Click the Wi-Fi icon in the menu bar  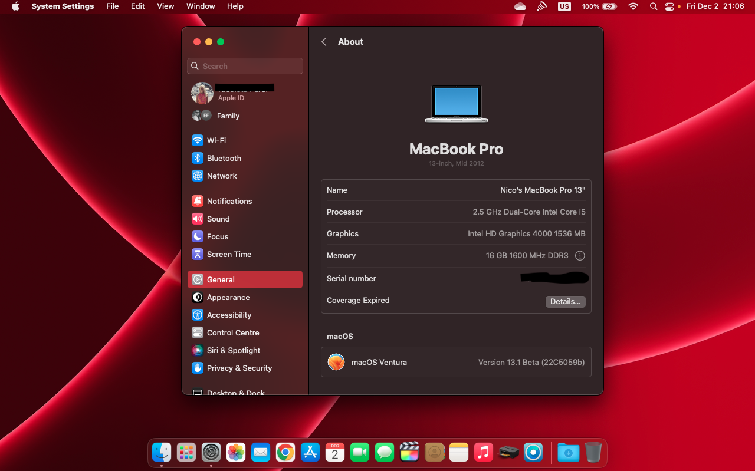coord(633,6)
